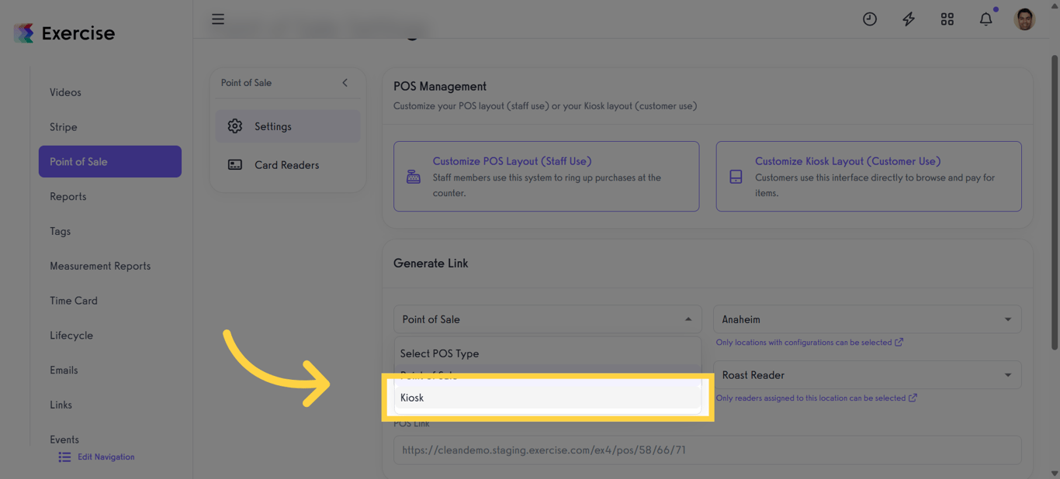Open quick actions via lightning bolt icon
This screenshot has height=479, width=1060.
(x=908, y=19)
